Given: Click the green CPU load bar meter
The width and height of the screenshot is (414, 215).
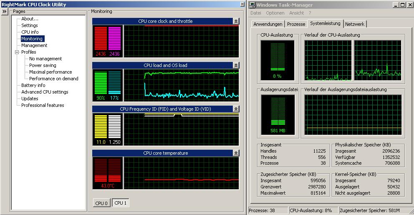Looking at the screenshot, I should 101,82.
